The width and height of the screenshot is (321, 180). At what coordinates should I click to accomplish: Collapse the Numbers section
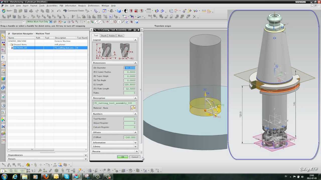coord(135,114)
